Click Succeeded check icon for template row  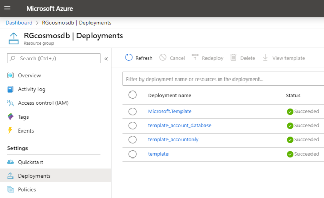click(290, 154)
